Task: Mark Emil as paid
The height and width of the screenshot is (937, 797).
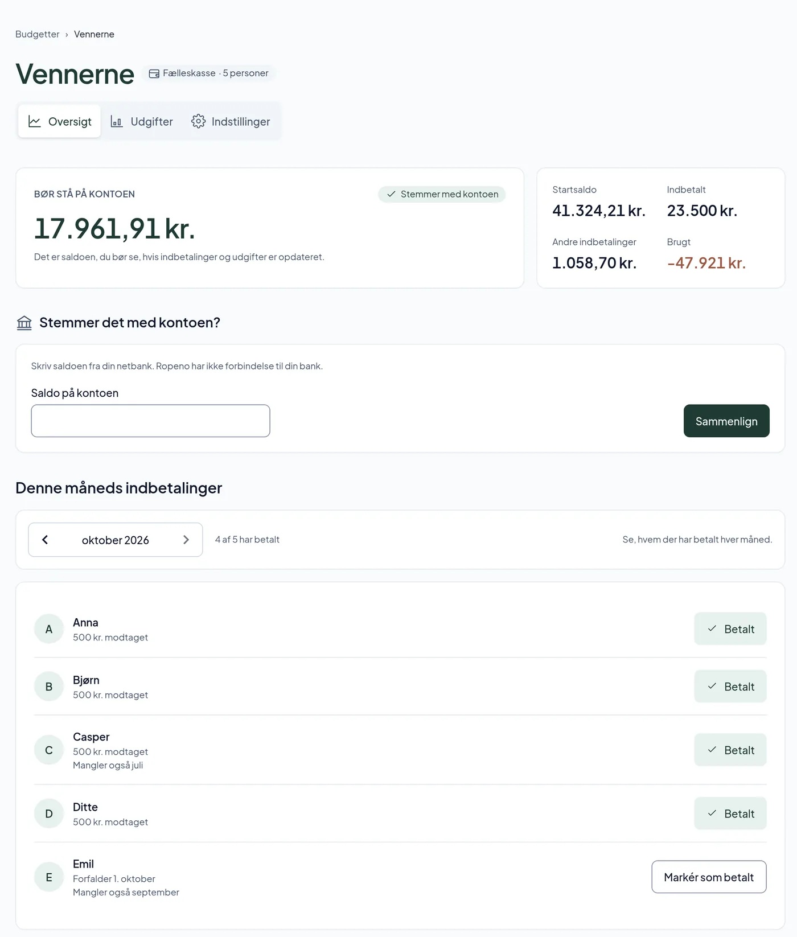Action: [x=709, y=877]
